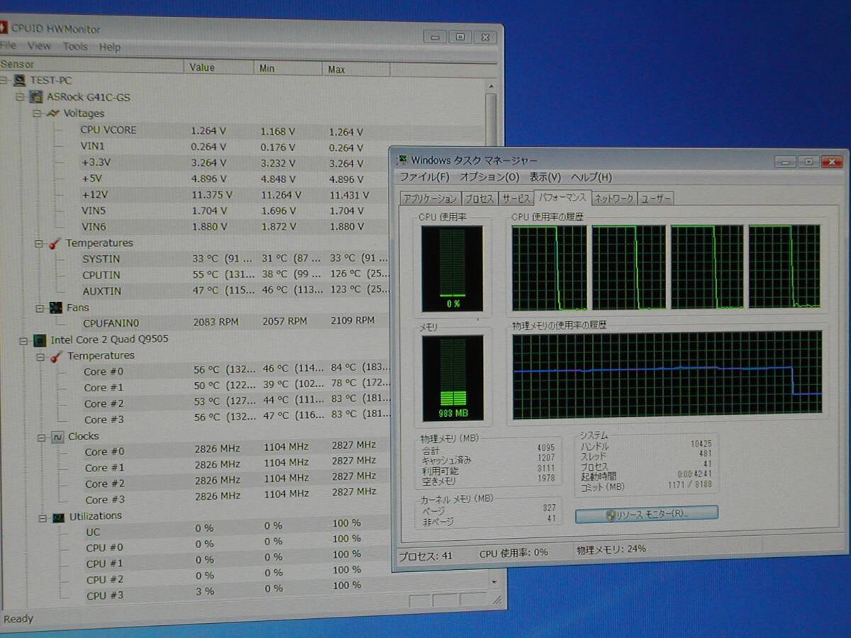This screenshot has height=638, width=851.
Task: Collapse the motherboard Temperatures group
Action: (39, 243)
